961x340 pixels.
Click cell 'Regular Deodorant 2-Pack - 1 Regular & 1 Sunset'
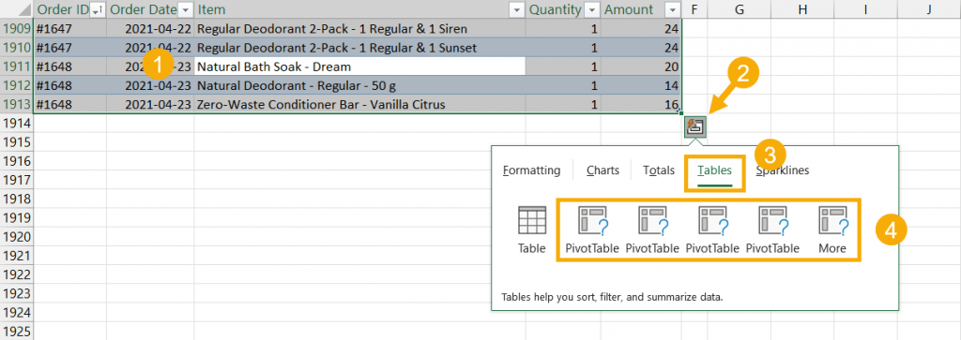pyautogui.click(x=359, y=47)
